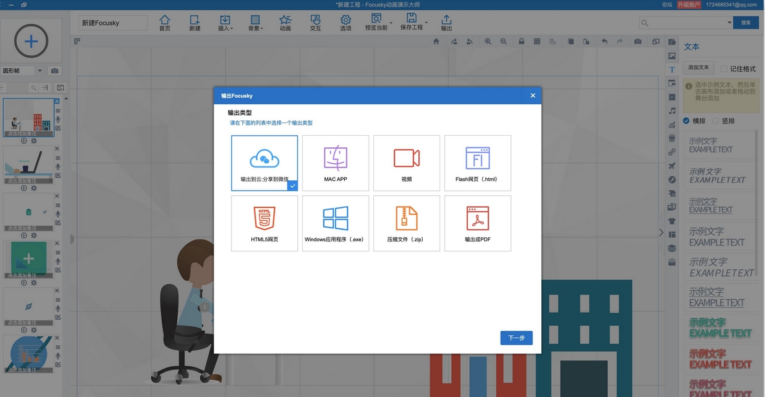
Task: Click the 添加文本 add text button
Action: coord(699,68)
